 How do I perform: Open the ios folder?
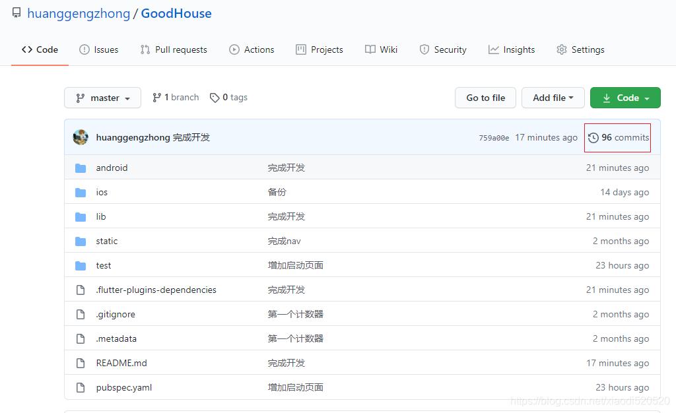[x=102, y=193]
